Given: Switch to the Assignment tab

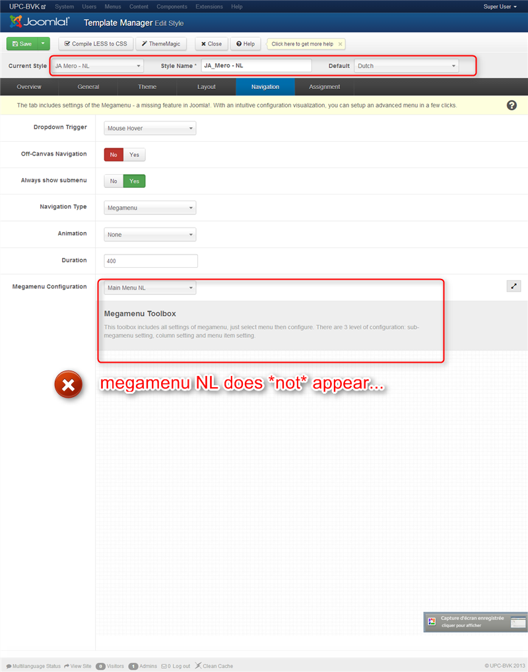Looking at the screenshot, I should (324, 86).
